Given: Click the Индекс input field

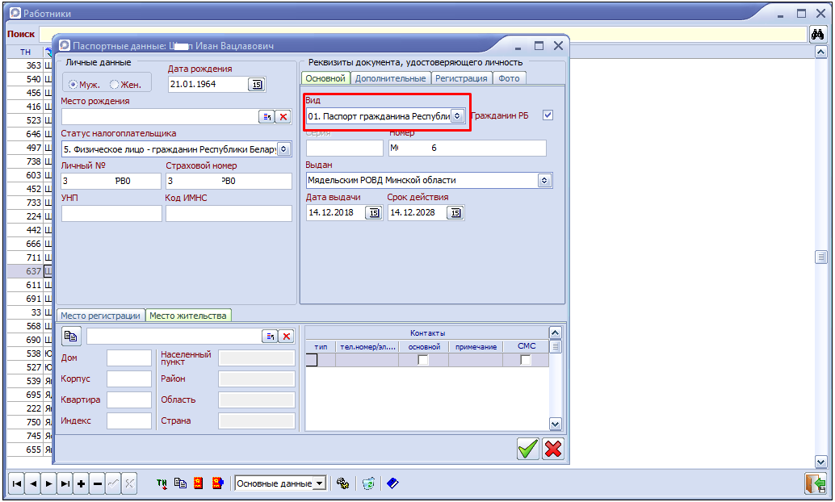Looking at the screenshot, I should click(128, 420).
